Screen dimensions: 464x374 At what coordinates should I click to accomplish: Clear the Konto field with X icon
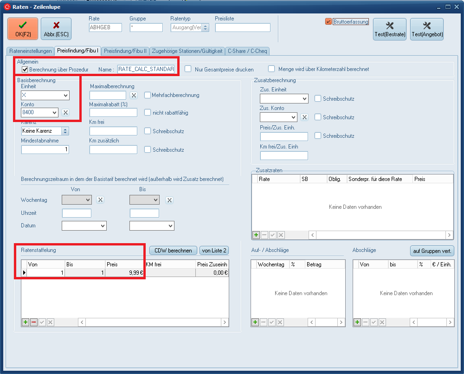tap(66, 112)
